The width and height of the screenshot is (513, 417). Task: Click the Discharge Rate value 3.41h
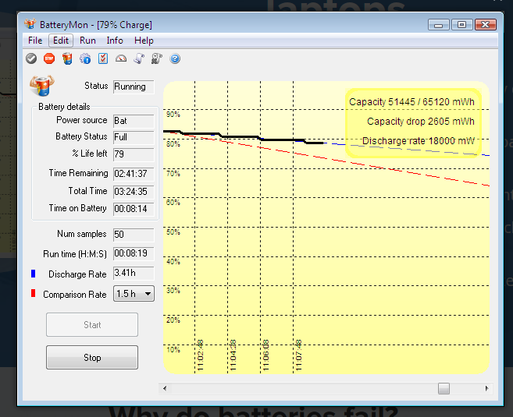(x=134, y=273)
